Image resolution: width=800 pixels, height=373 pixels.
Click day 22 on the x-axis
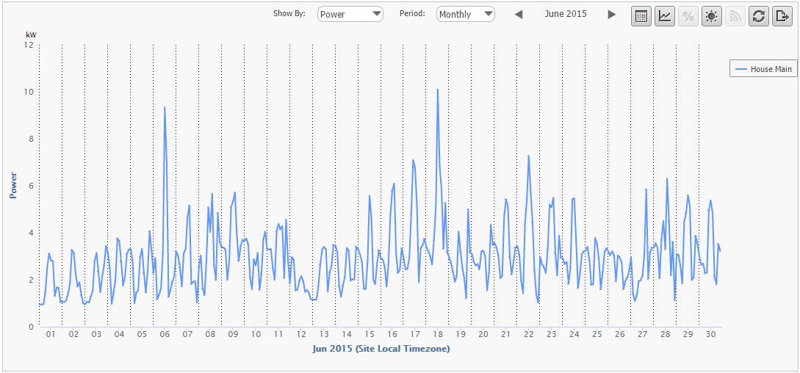tap(528, 334)
